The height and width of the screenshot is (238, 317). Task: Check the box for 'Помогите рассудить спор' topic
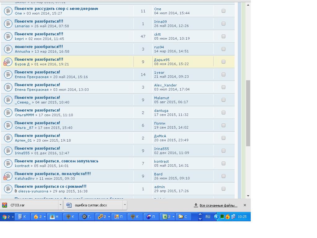click(224, 11)
